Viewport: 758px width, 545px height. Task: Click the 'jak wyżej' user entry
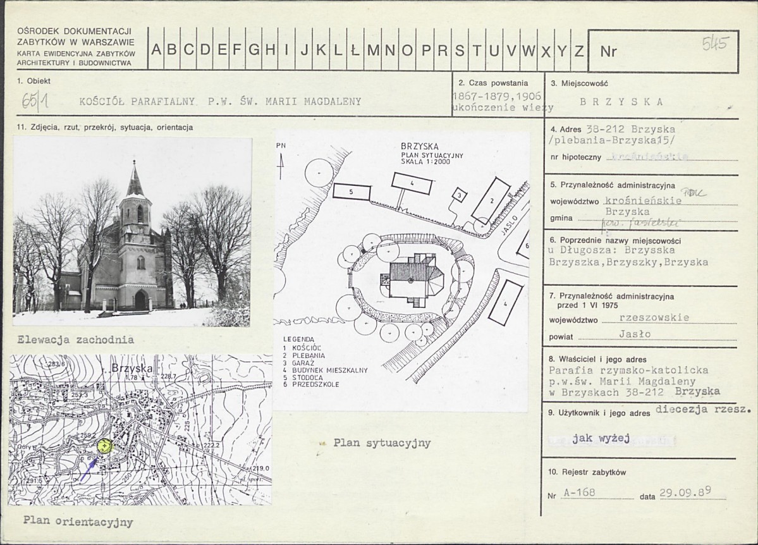(x=601, y=439)
